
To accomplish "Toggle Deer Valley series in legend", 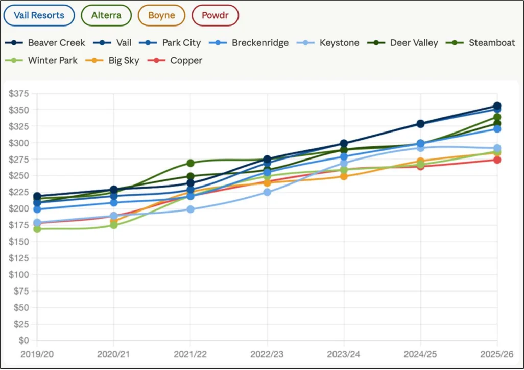I will [402, 43].
